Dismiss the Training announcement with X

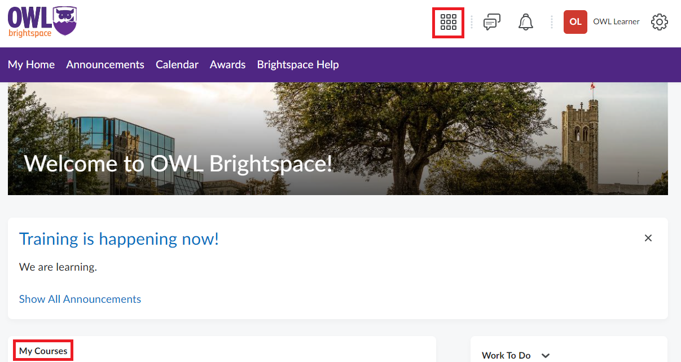[648, 238]
